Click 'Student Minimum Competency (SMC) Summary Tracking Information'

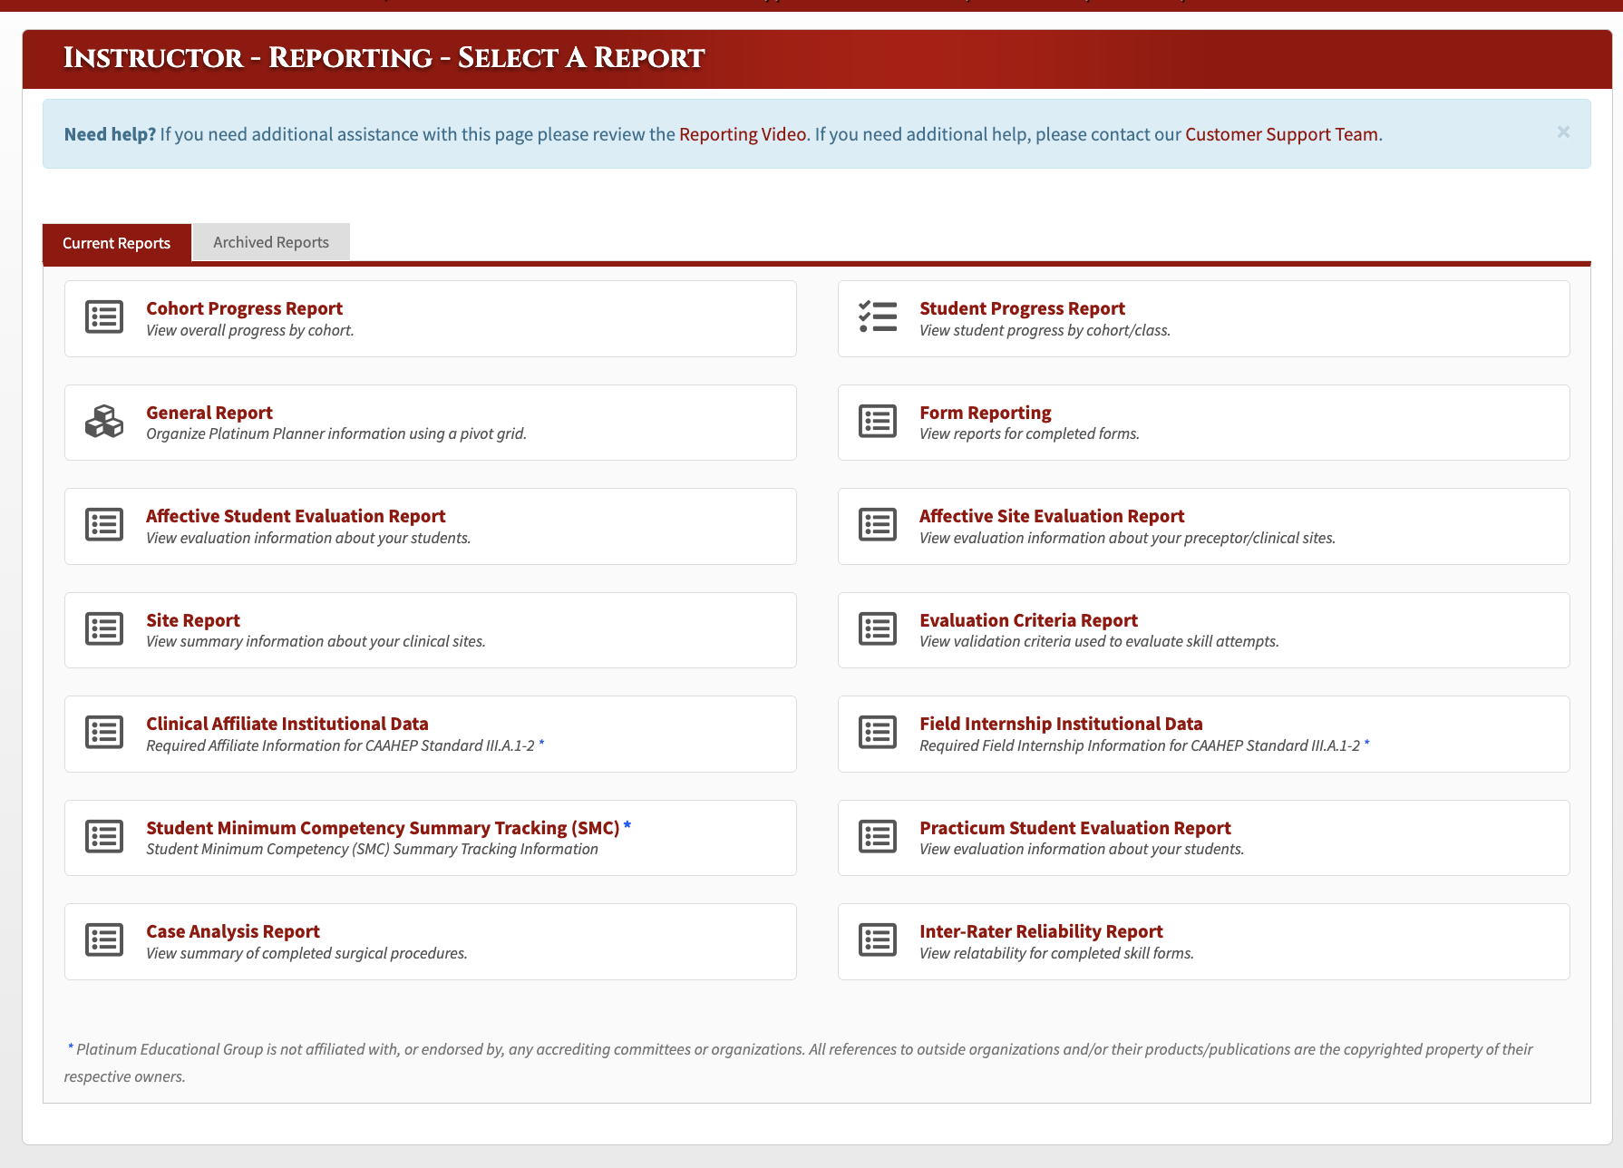click(372, 849)
